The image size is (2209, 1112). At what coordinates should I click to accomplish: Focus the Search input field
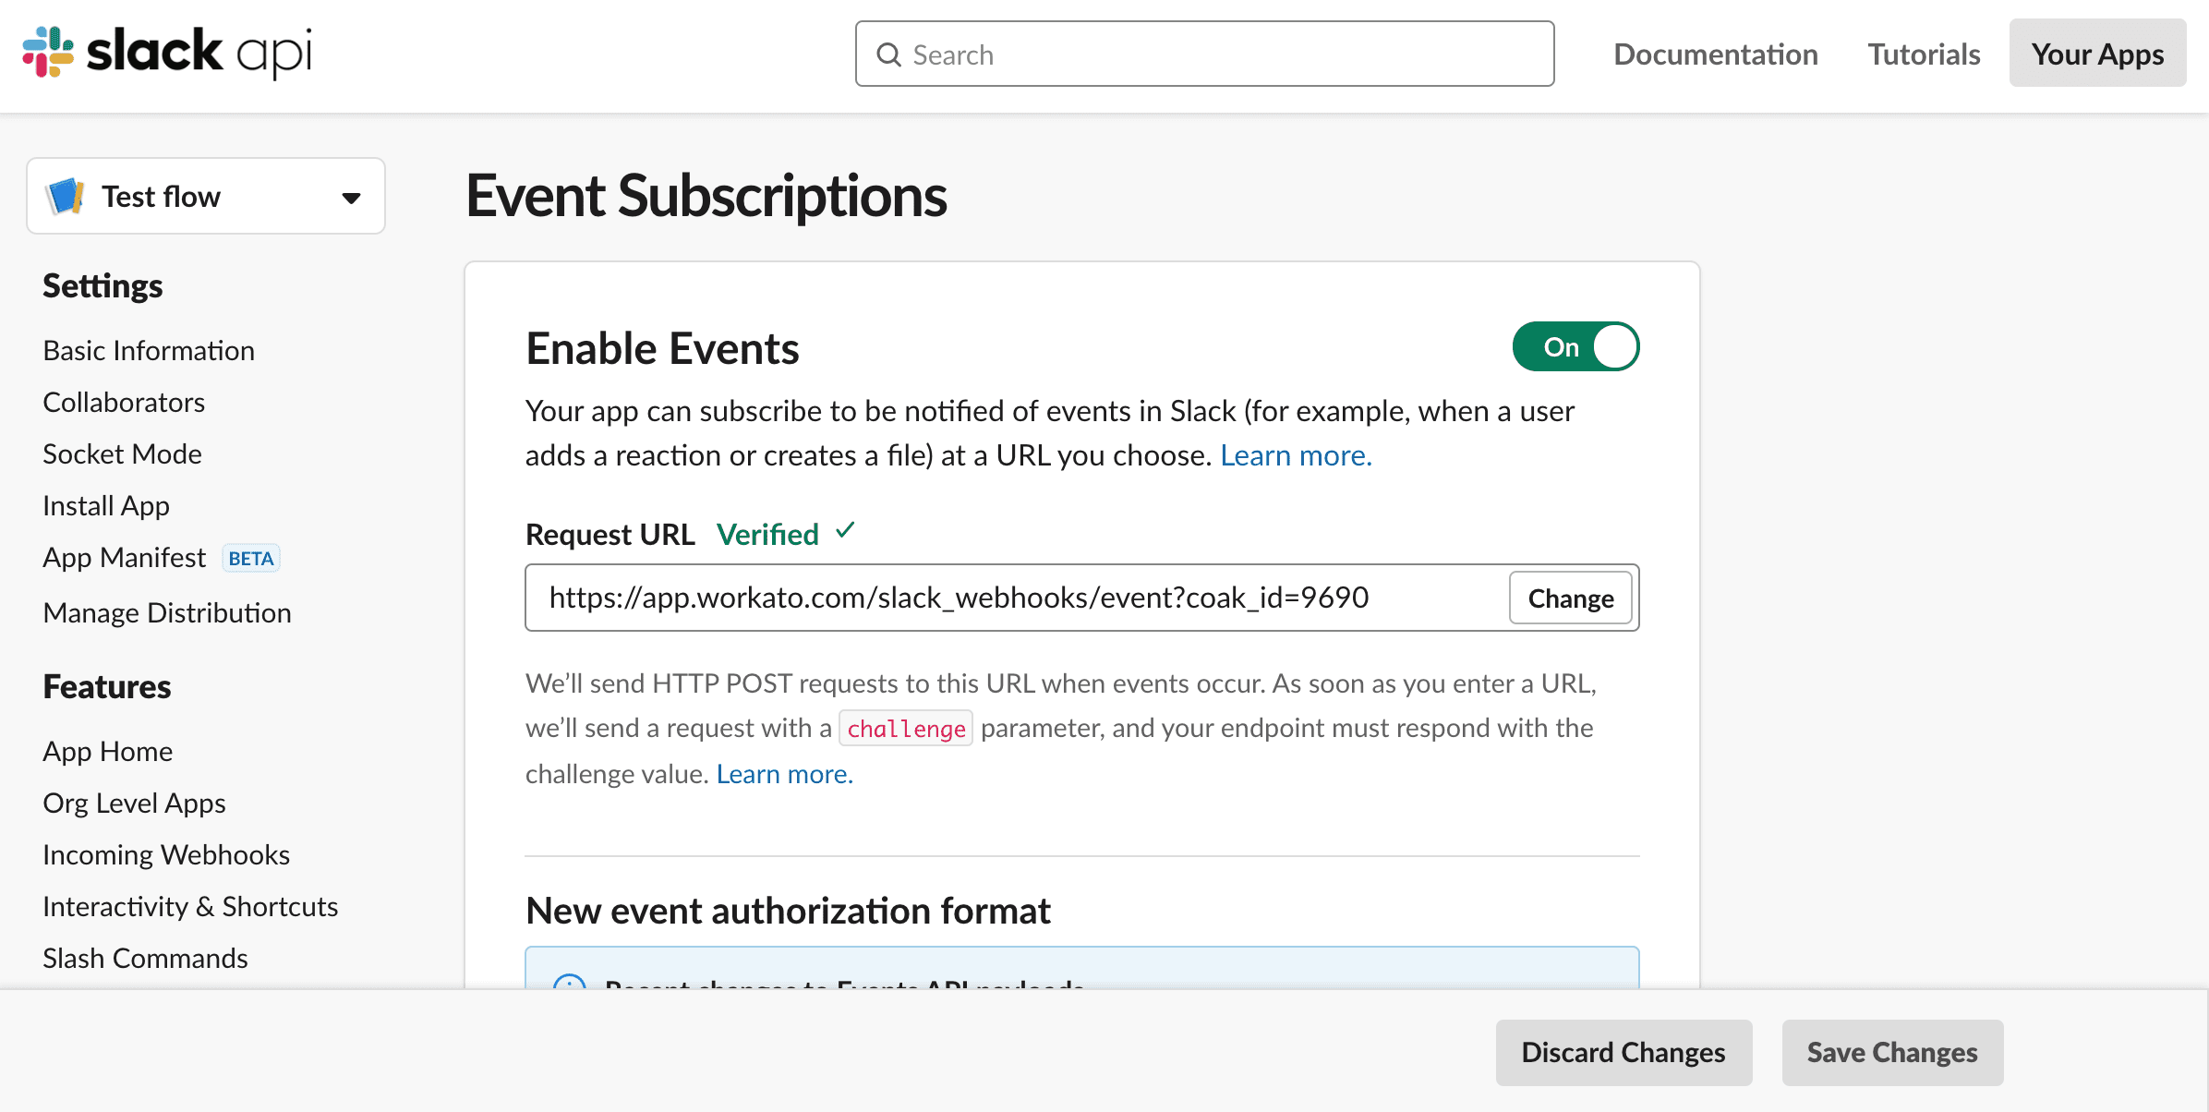click(1219, 54)
